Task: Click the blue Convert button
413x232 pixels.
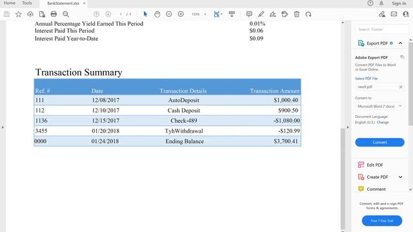Action: coord(379,142)
